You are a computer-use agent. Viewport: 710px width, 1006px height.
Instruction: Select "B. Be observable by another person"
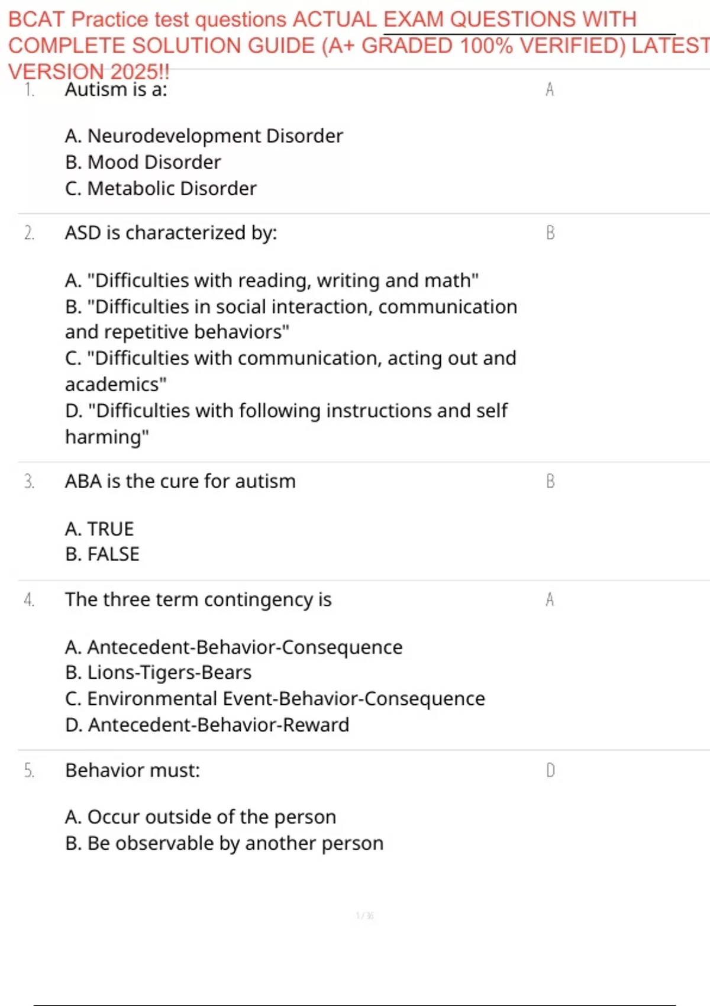coord(224,843)
